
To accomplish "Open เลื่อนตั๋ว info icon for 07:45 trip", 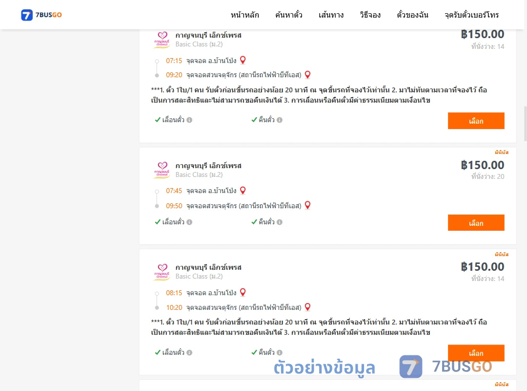I will pos(189,222).
